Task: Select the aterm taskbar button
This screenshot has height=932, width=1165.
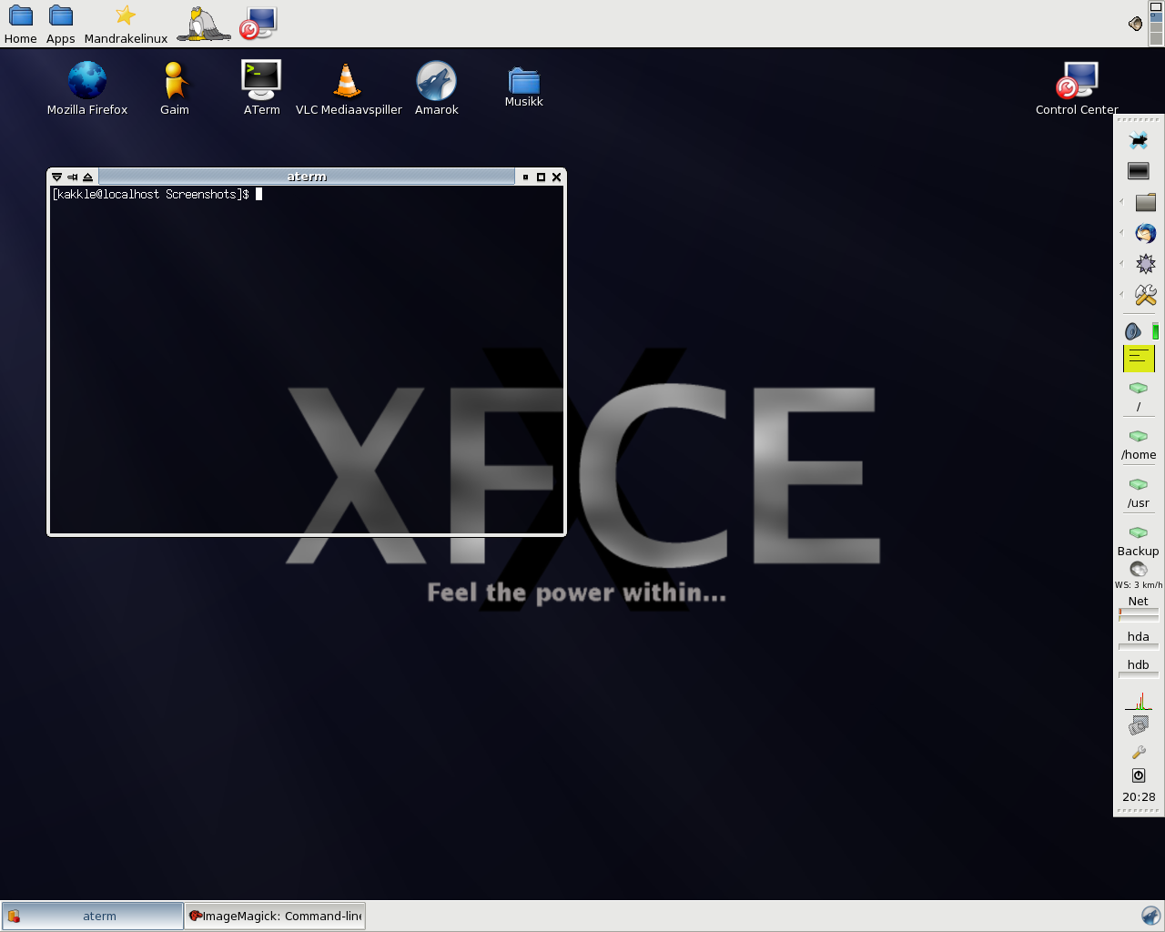Action: (x=93, y=916)
